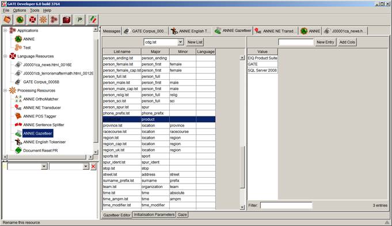This screenshot has width=392, height=226.
Task: Click red X delete icon below resource tree
Action: click(93, 166)
